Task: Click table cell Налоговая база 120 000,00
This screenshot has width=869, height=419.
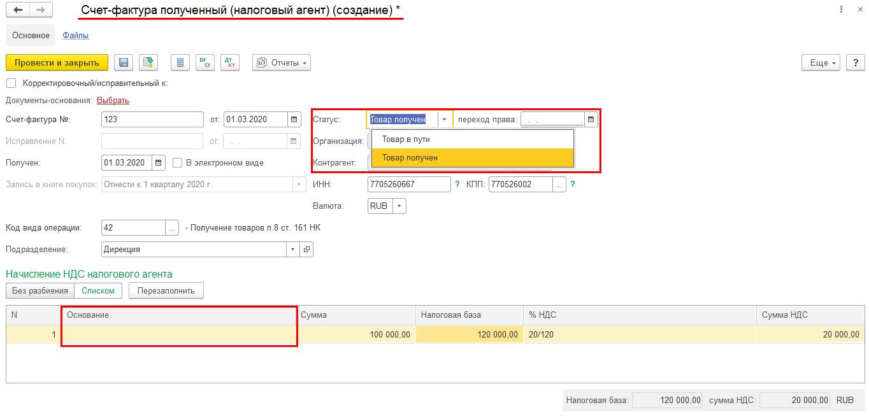Action: pyautogui.click(x=469, y=334)
